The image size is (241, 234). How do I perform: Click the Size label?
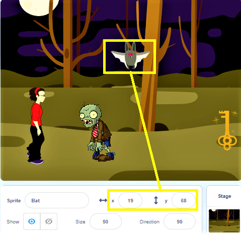coord(81,221)
